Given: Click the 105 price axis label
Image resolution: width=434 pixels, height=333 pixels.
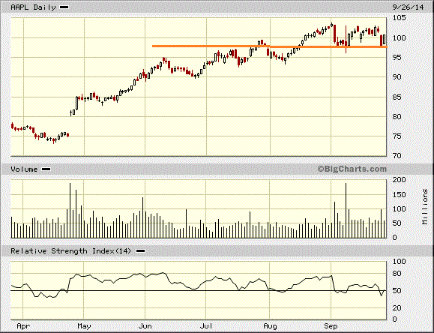Looking at the screenshot, I should 400,18.
